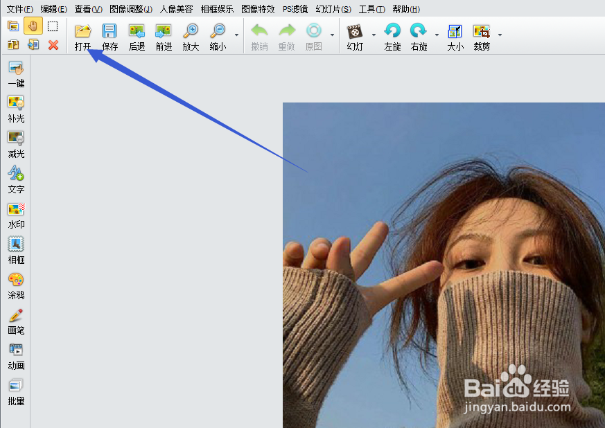Open the PS滤镜 menu
The height and width of the screenshot is (428, 605).
[295, 9]
